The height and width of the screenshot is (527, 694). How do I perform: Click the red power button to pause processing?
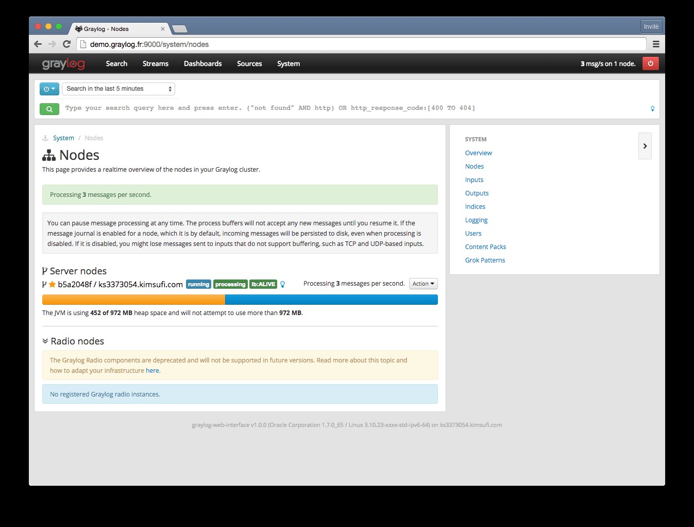pos(651,63)
